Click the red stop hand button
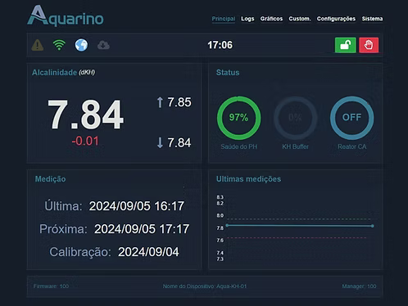Viewport: 408px width, 306px height. pyautogui.click(x=369, y=45)
